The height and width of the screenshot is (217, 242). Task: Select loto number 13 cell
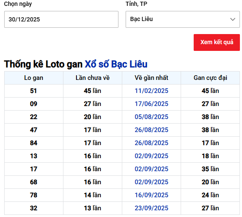[34, 156]
